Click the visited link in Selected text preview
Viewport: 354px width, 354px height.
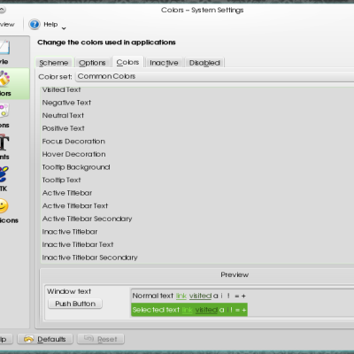[x=206, y=310]
